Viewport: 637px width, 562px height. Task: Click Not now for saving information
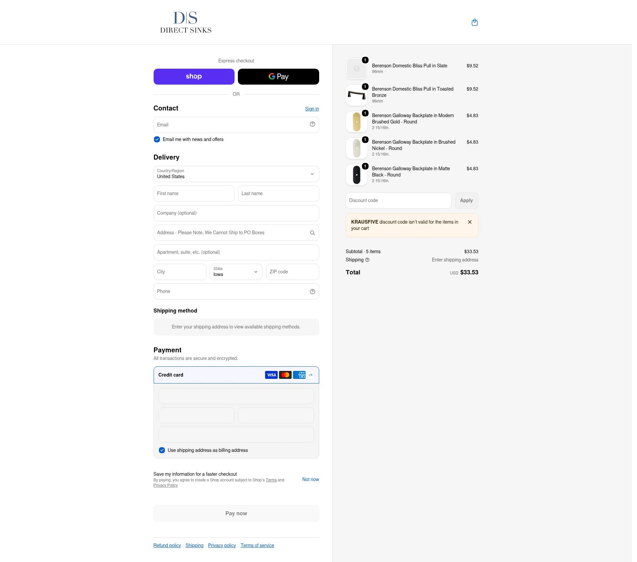coord(311,479)
